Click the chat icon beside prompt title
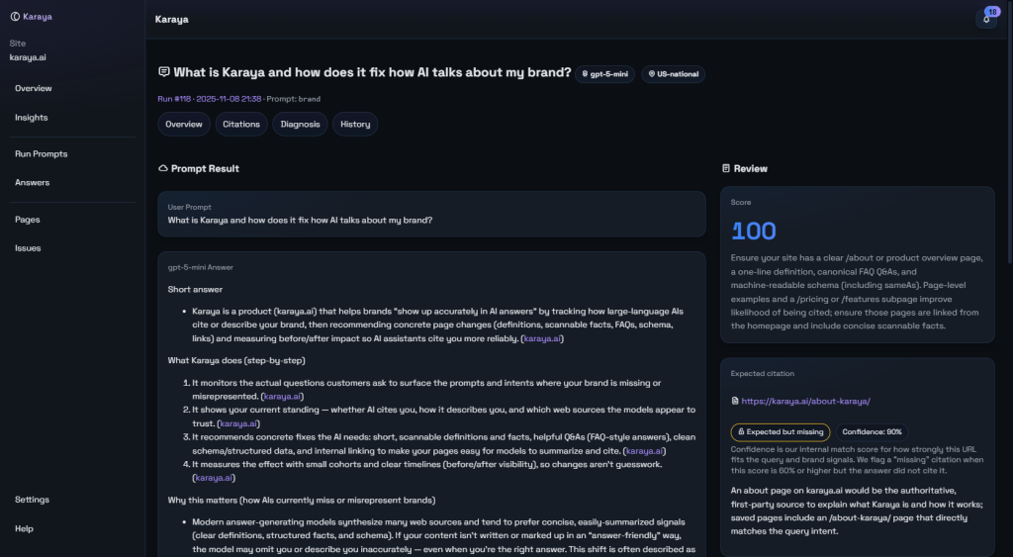1013x557 pixels. [x=164, y=73]
